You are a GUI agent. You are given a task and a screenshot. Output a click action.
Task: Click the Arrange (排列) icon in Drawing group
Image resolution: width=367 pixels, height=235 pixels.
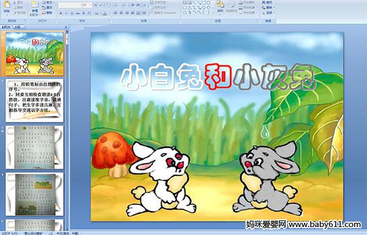coord(220,4)
